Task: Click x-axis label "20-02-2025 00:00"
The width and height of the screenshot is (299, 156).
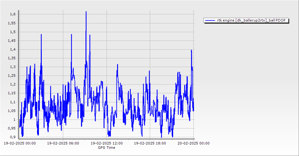Action: pos(193,143)
